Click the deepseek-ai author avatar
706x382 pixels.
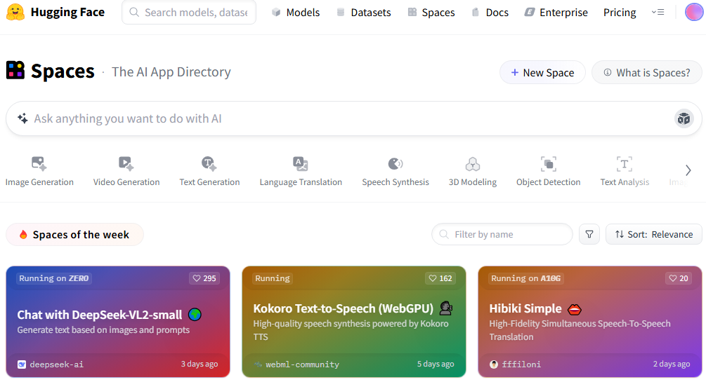(22, 364)
